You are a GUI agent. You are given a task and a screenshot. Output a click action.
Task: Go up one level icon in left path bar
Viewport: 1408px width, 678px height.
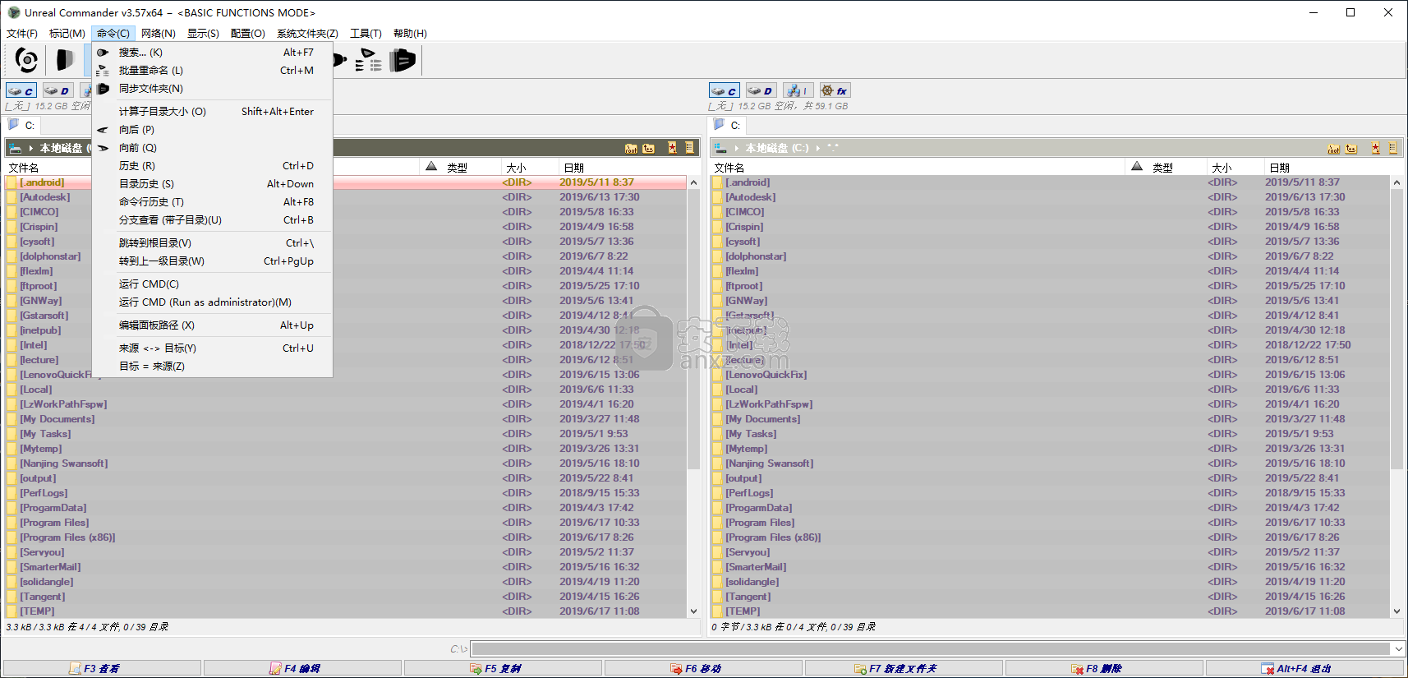point(649,148)
